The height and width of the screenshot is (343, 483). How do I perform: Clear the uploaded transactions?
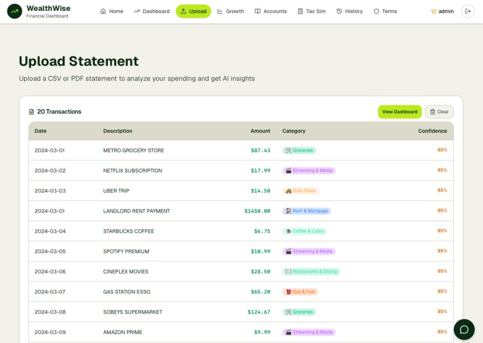[439, 112]
